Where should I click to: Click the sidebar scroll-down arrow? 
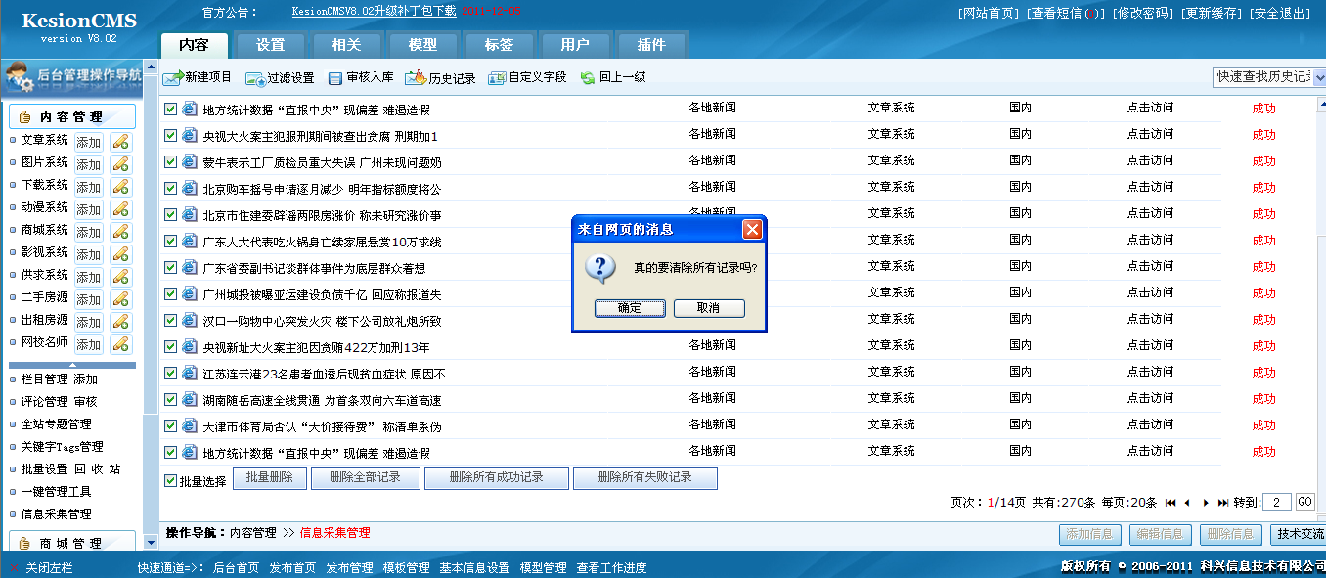tap(151, 543)
